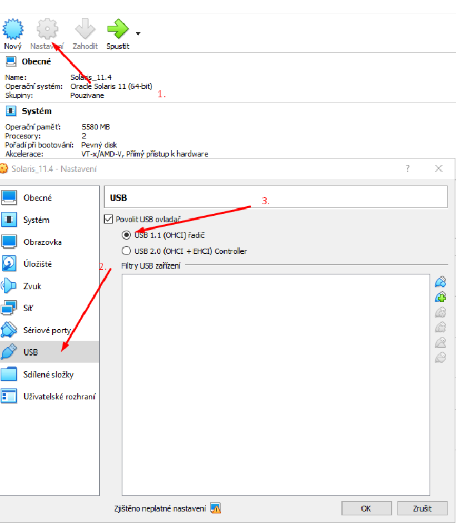
Task: Select Obrazovka in the settings sidebar
Action: [50, 242]
